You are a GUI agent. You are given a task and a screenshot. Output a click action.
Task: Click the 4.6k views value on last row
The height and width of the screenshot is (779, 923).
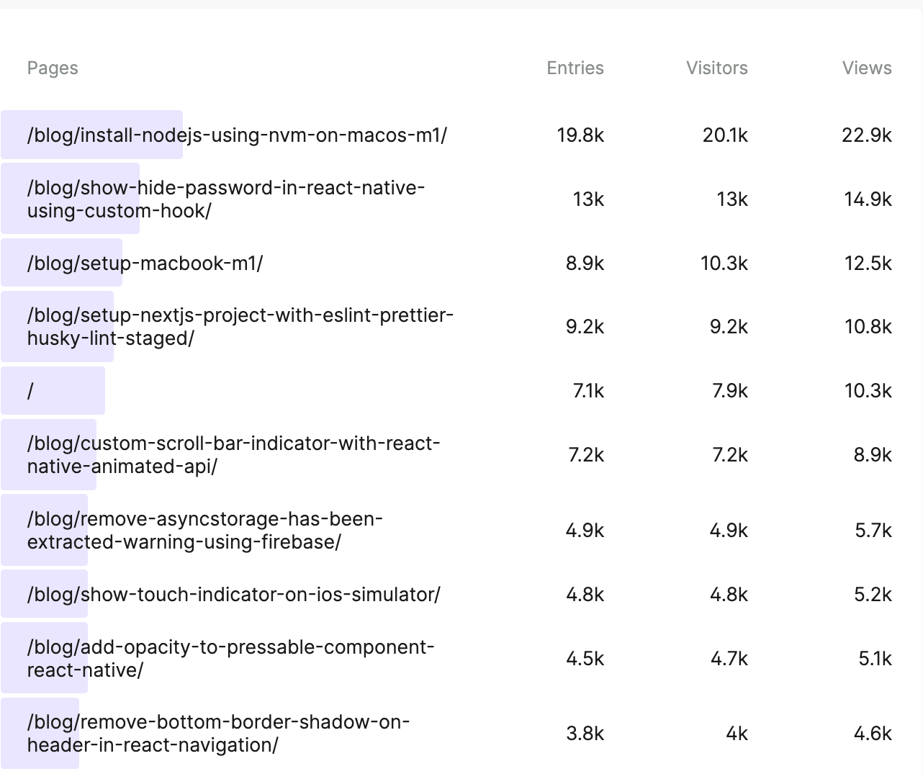tap(872, 734)
